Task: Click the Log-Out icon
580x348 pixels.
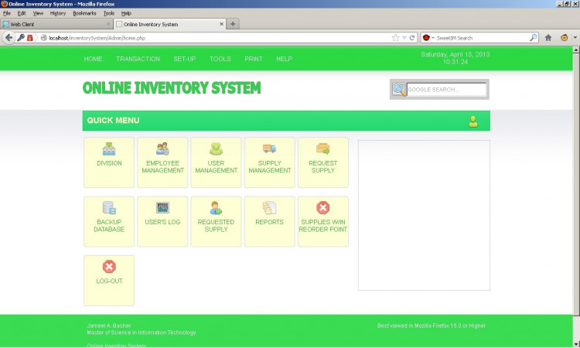Action: coord(109,267)
